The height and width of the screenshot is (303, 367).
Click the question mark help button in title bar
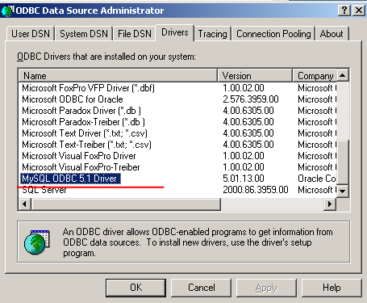[x=344, y=11]
